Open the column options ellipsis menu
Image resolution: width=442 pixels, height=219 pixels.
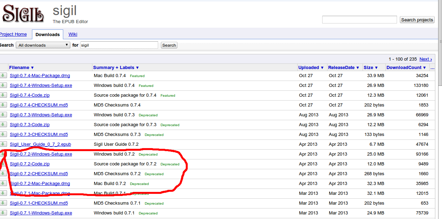(x=432, y=68)
